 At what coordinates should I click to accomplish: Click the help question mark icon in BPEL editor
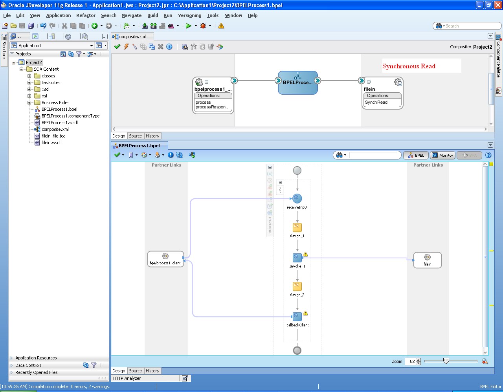point(488,155)
